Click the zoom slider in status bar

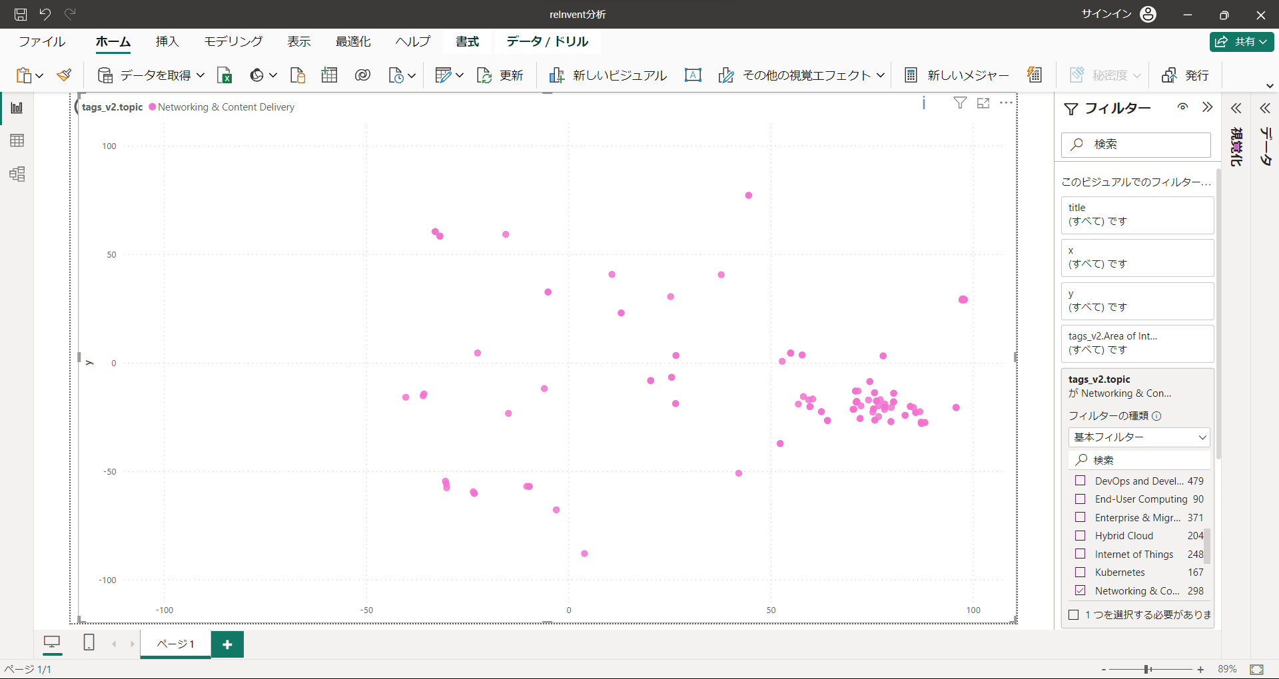(1147, 669)
